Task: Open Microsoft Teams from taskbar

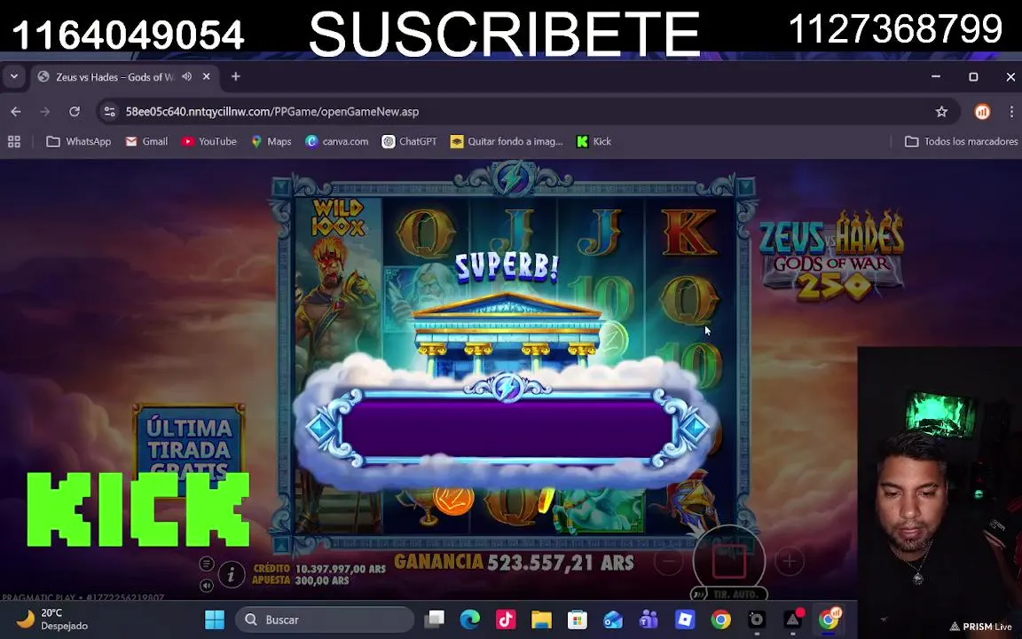Action: pyautogui.click(x=649, y=619)
